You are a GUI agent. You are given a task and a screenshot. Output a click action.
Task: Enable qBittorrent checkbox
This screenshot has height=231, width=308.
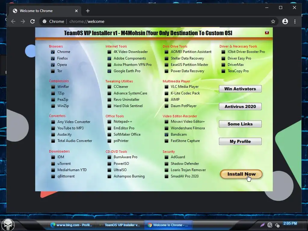coord(53,176)
